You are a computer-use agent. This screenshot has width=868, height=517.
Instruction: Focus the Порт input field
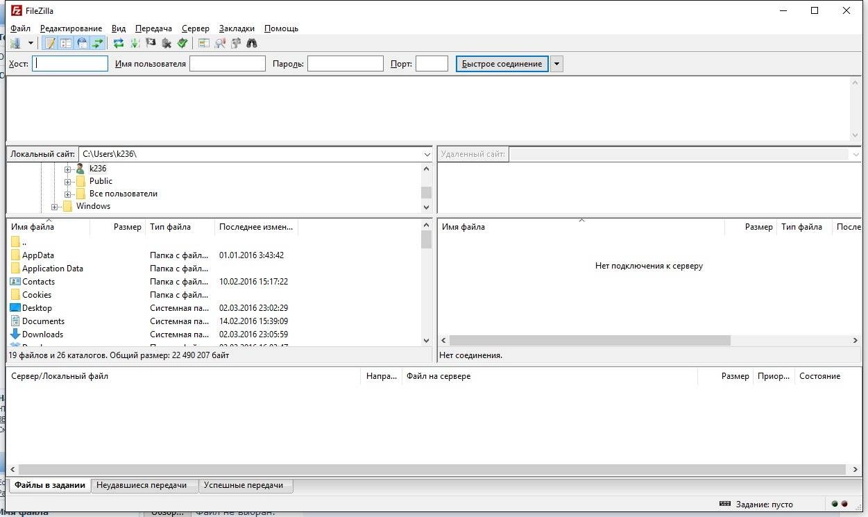432,64
